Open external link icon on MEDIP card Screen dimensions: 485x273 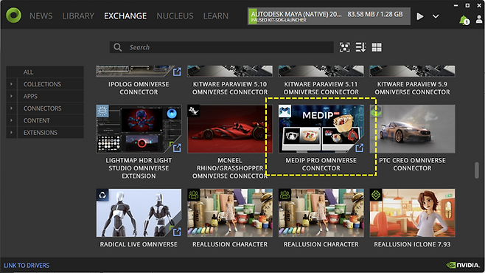[360, 148]
